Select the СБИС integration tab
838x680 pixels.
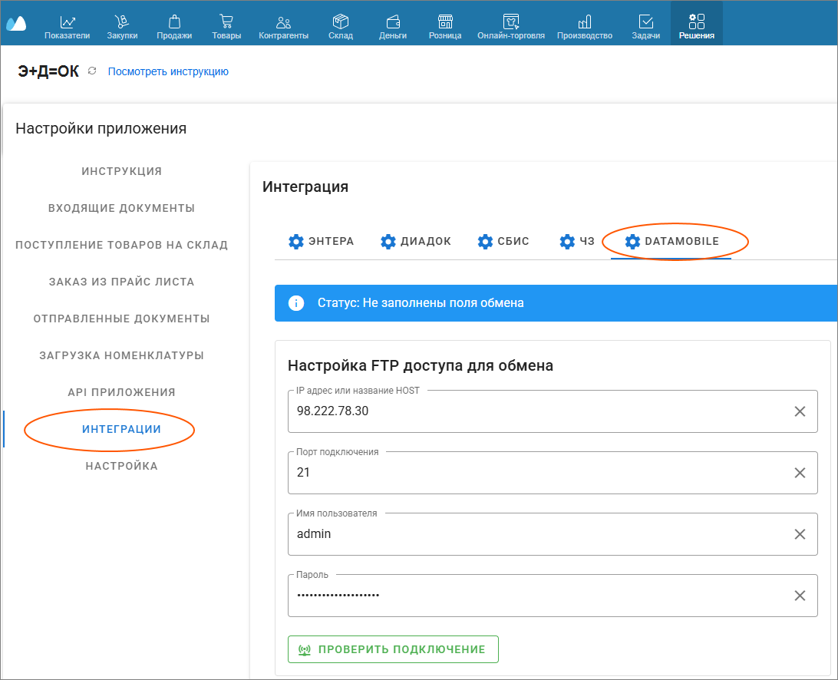(x=503, y=241)
